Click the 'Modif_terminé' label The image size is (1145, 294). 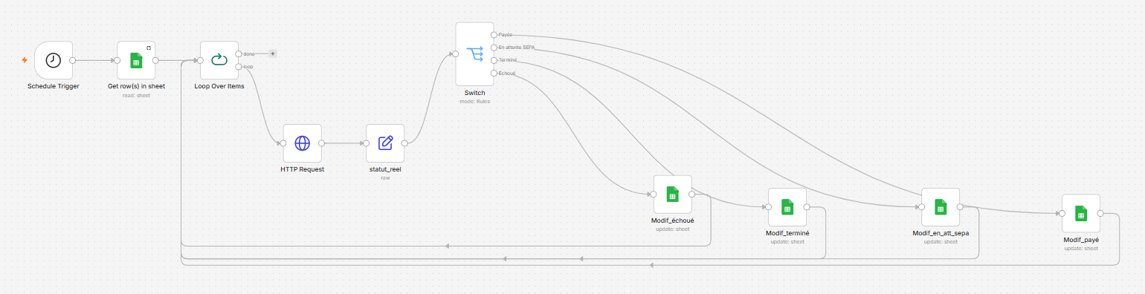pos(787,233)
